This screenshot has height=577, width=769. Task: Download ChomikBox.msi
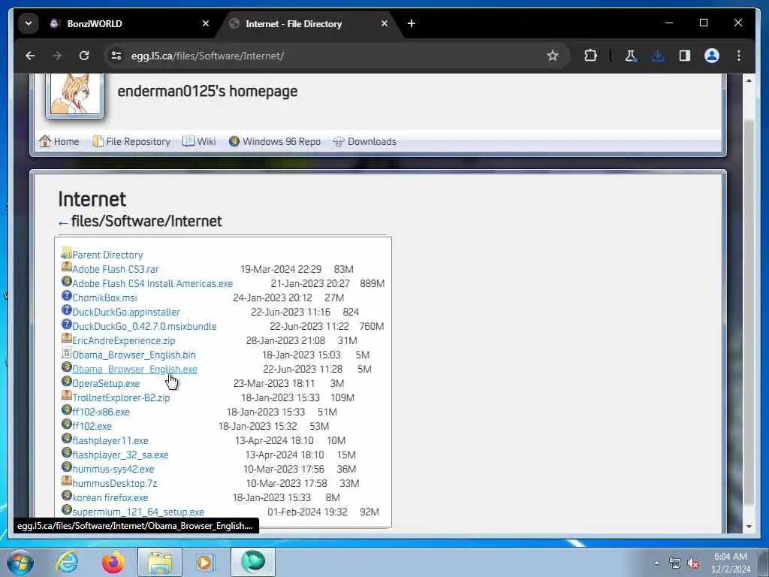pyautogui.click(x=104, y=298)
